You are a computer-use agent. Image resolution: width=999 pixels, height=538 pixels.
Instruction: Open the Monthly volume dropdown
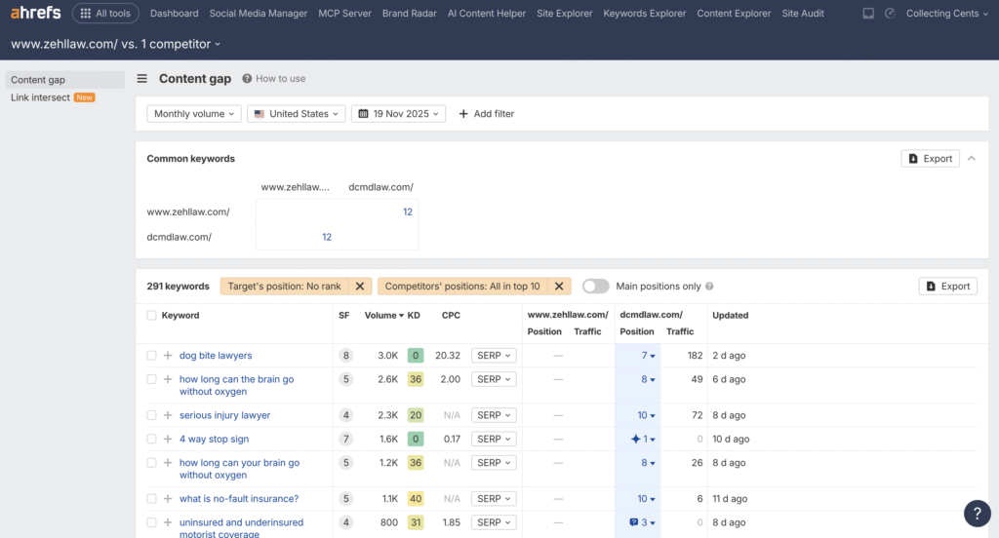click(x=194, y=114)
